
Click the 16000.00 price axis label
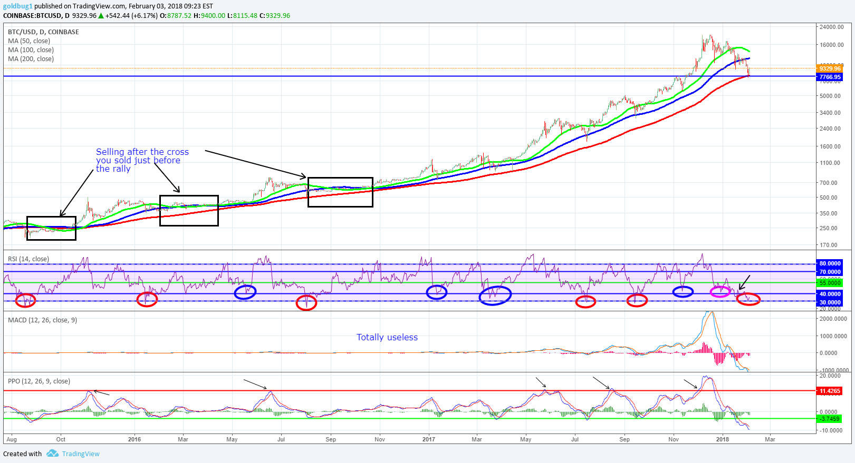tap(832, 45)
